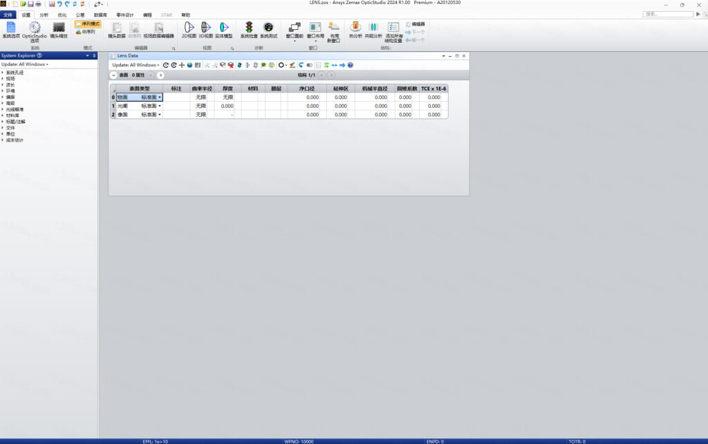
Task: Run 系统检查 traffic light check
Action: (x=248, y=29)
